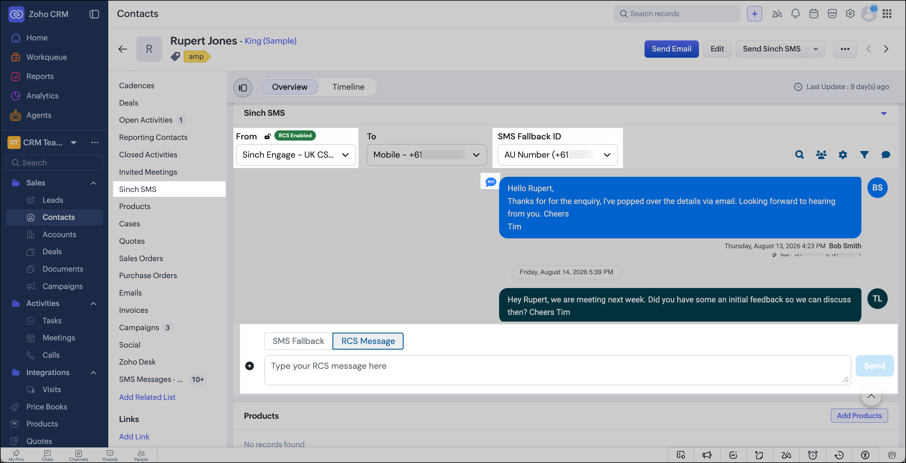Collapse the Integrations folder
Screen dimensions: 906x463
94,373
